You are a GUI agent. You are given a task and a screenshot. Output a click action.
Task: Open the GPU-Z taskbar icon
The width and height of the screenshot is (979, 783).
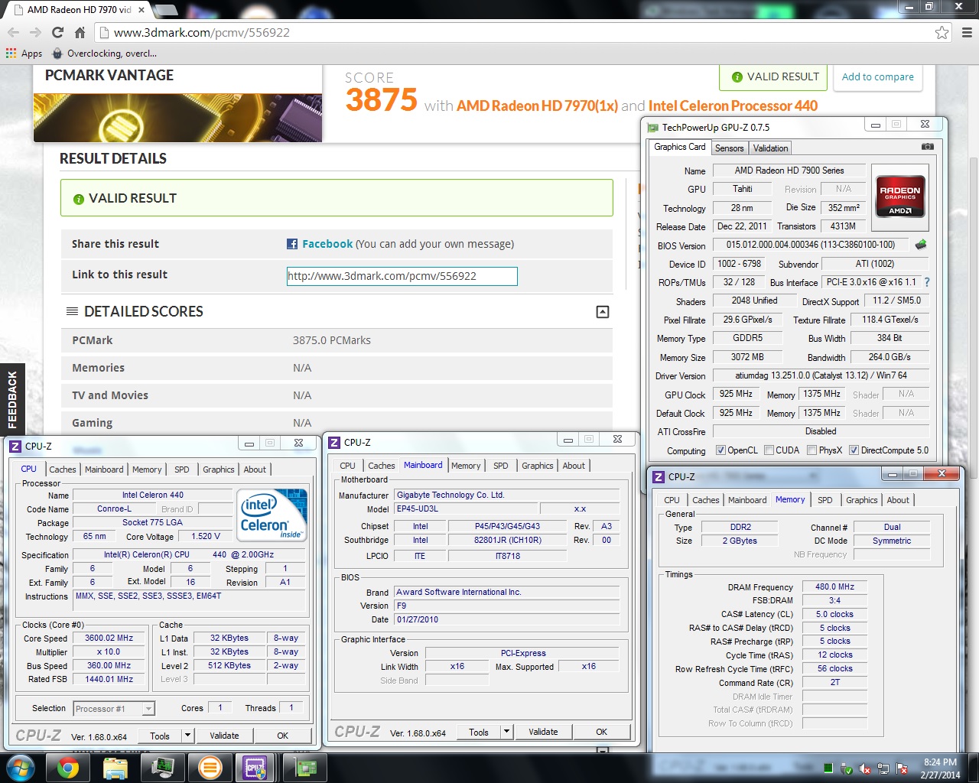(x=306, y=768)
